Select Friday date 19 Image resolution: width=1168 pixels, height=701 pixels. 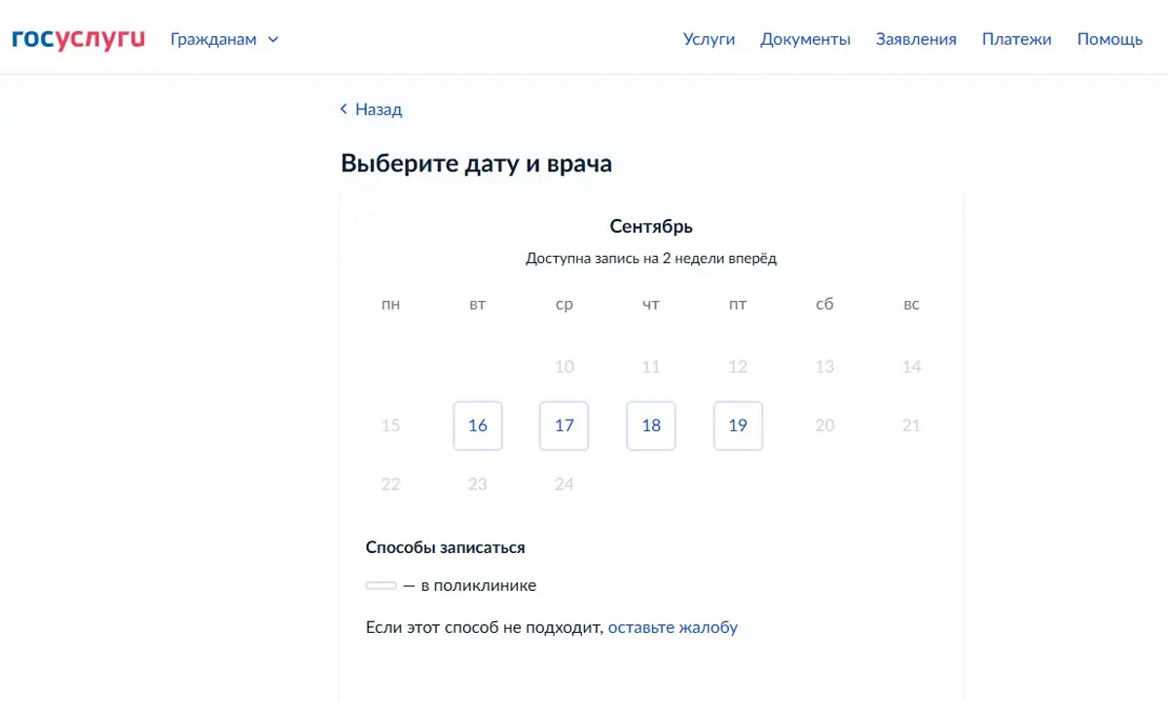pyautogui.click(x=738, y=425)
